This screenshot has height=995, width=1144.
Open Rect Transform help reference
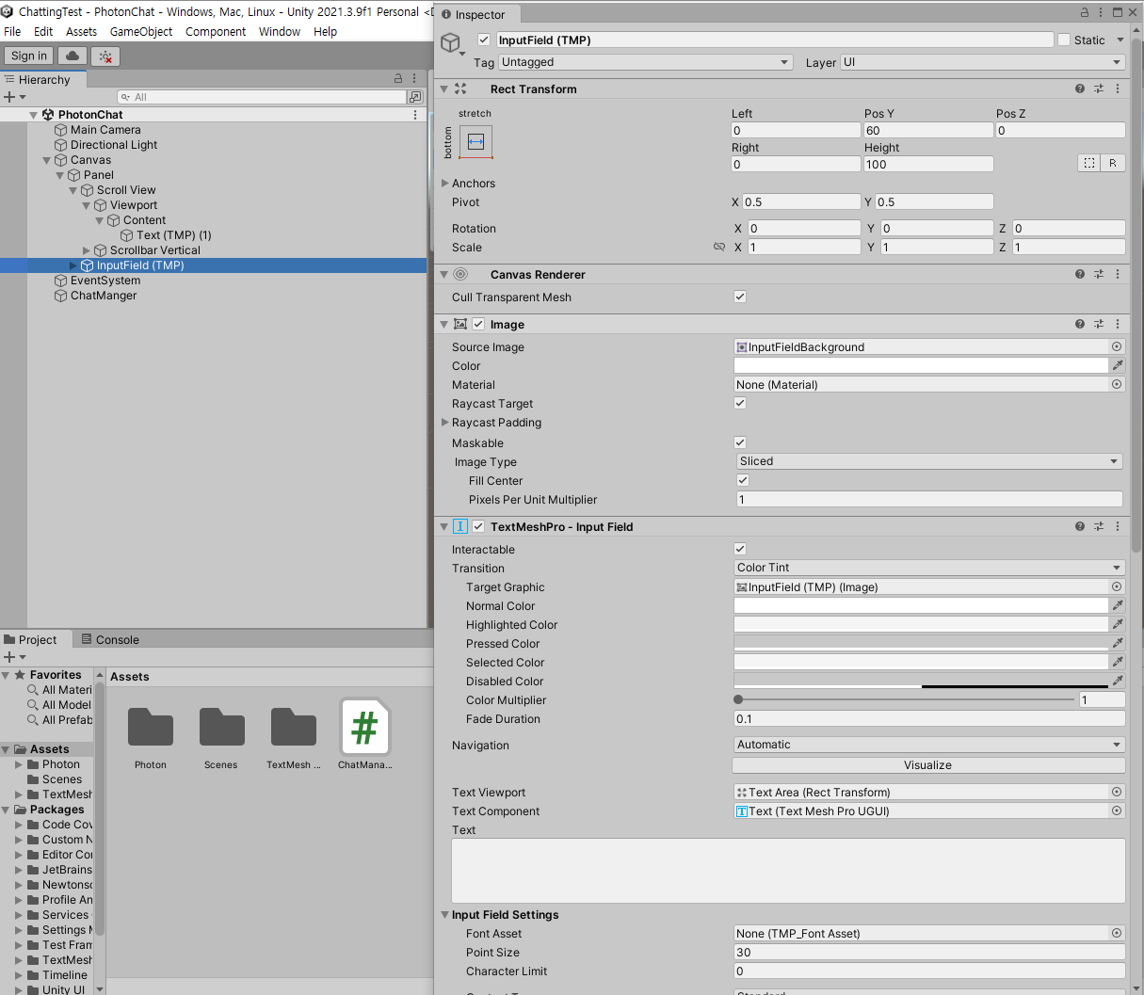(x=1080, y=88)
